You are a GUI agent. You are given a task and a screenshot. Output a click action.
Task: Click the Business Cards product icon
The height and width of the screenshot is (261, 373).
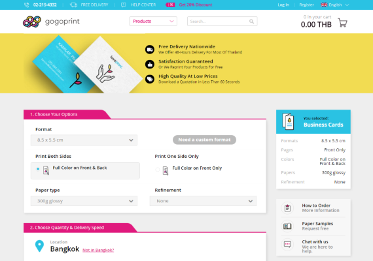point(288,121)
